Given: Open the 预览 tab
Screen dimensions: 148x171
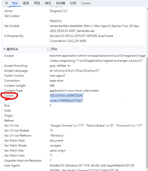Looking at the screenshot, I should click(x=37, y=3).
